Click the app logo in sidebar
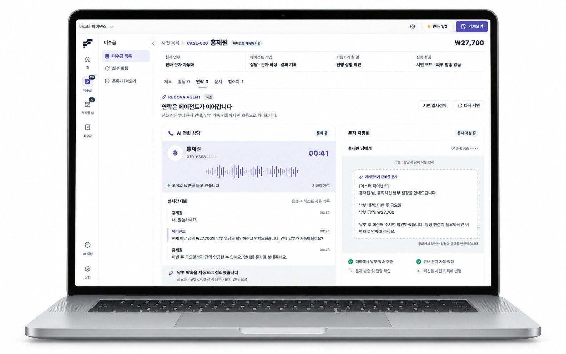Screen dimensions: 566x354 pos(87,44)
